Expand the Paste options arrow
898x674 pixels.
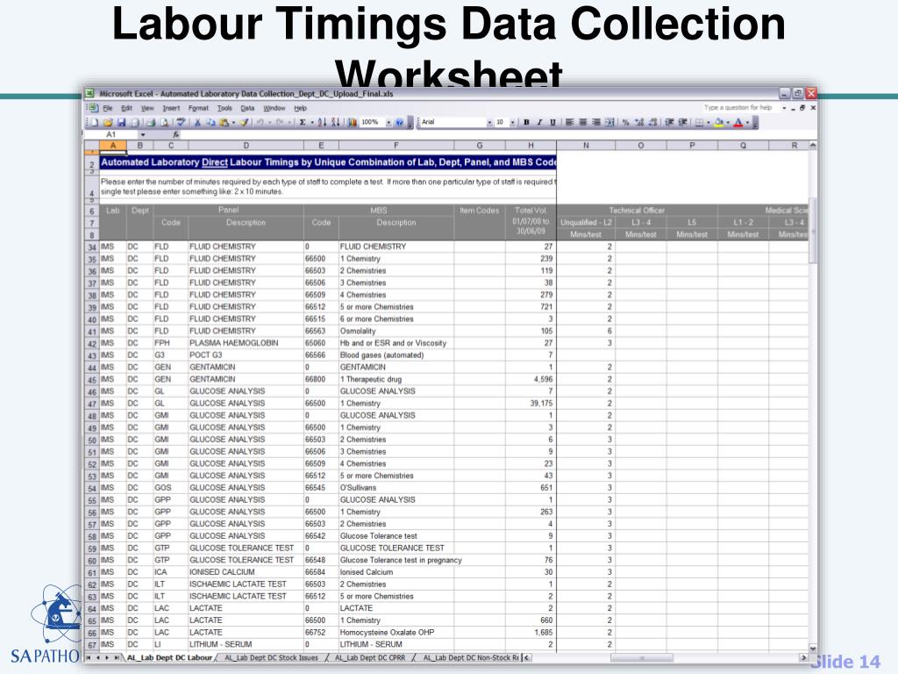tap(233, 123)
